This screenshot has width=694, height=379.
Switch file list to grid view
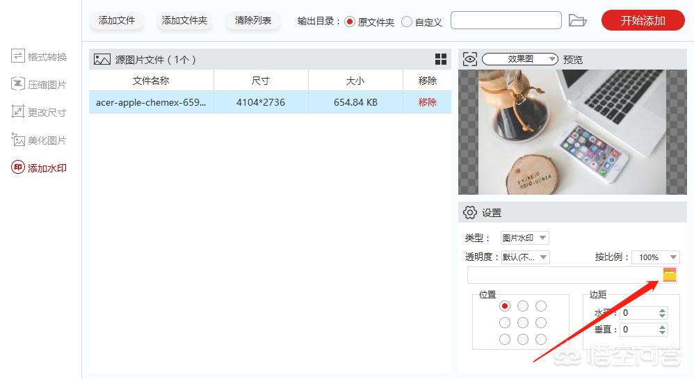click(440, 59)
